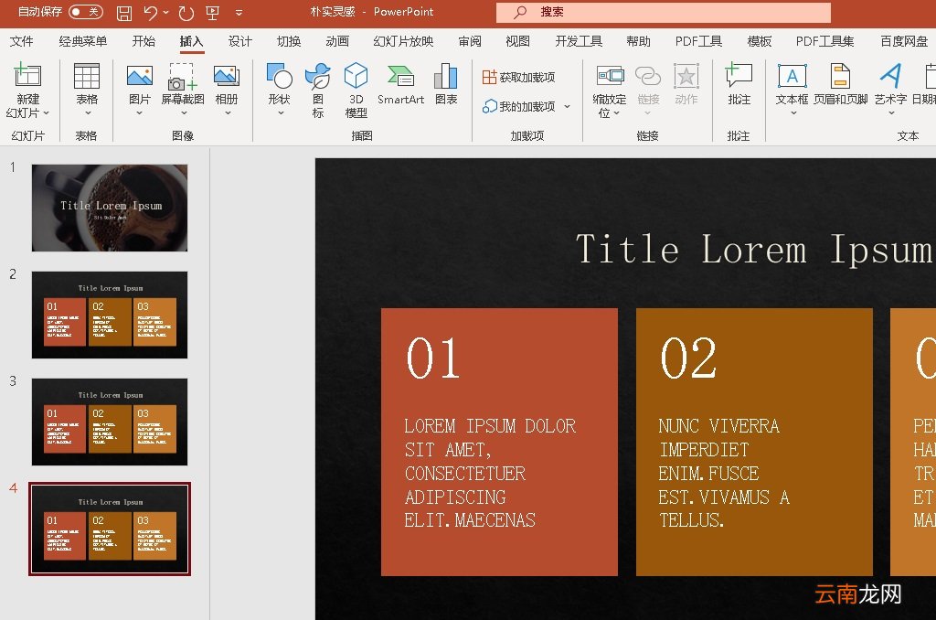Click the 搜索 search box

pyautogui.click(x=663, y=12)
